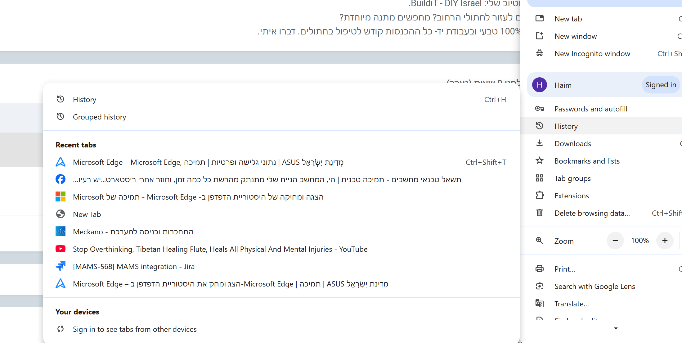Open the Facebook computer technicians recent tab
The image size is (682, 343).
(x=281, y=180)
